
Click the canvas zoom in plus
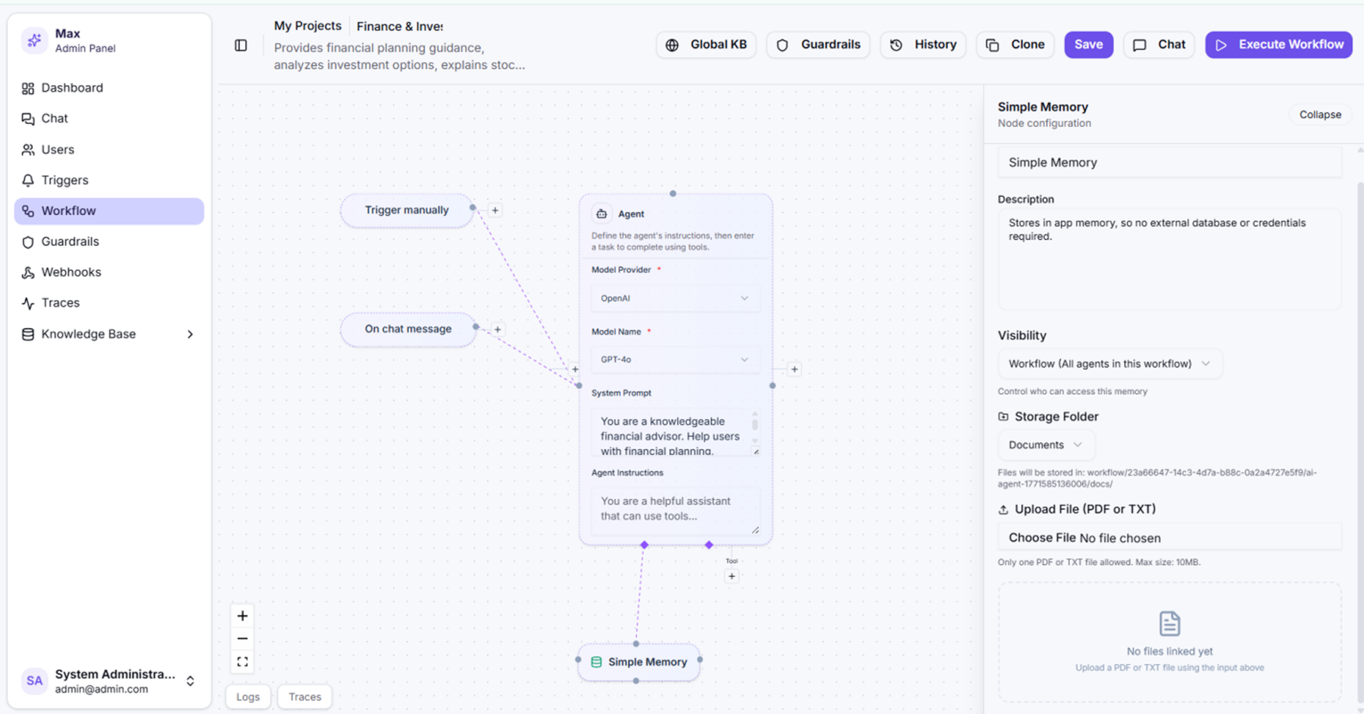coord(242,616)
